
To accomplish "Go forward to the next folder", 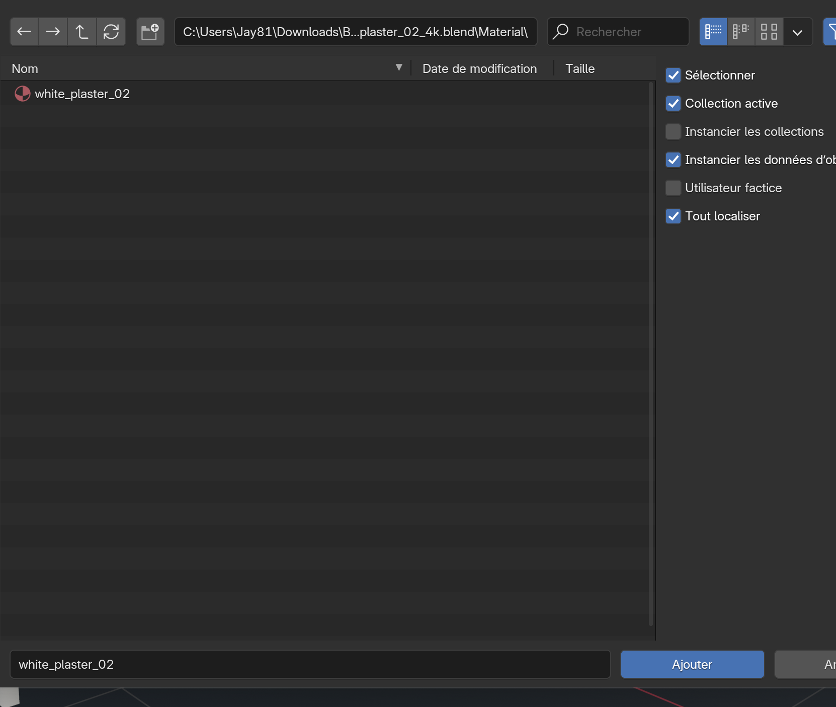I will [x=53, y=32].
